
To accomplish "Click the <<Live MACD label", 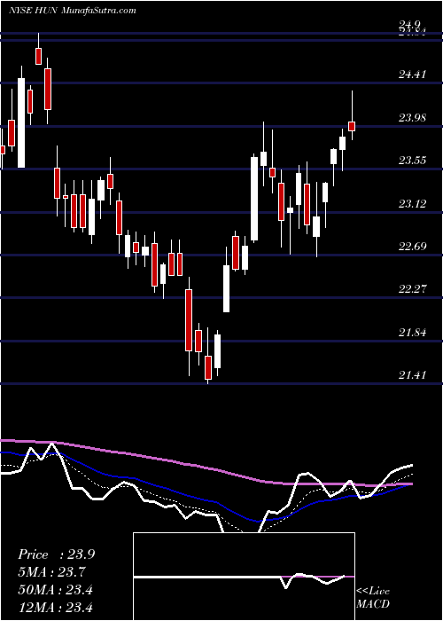I will tap(373, 598).
